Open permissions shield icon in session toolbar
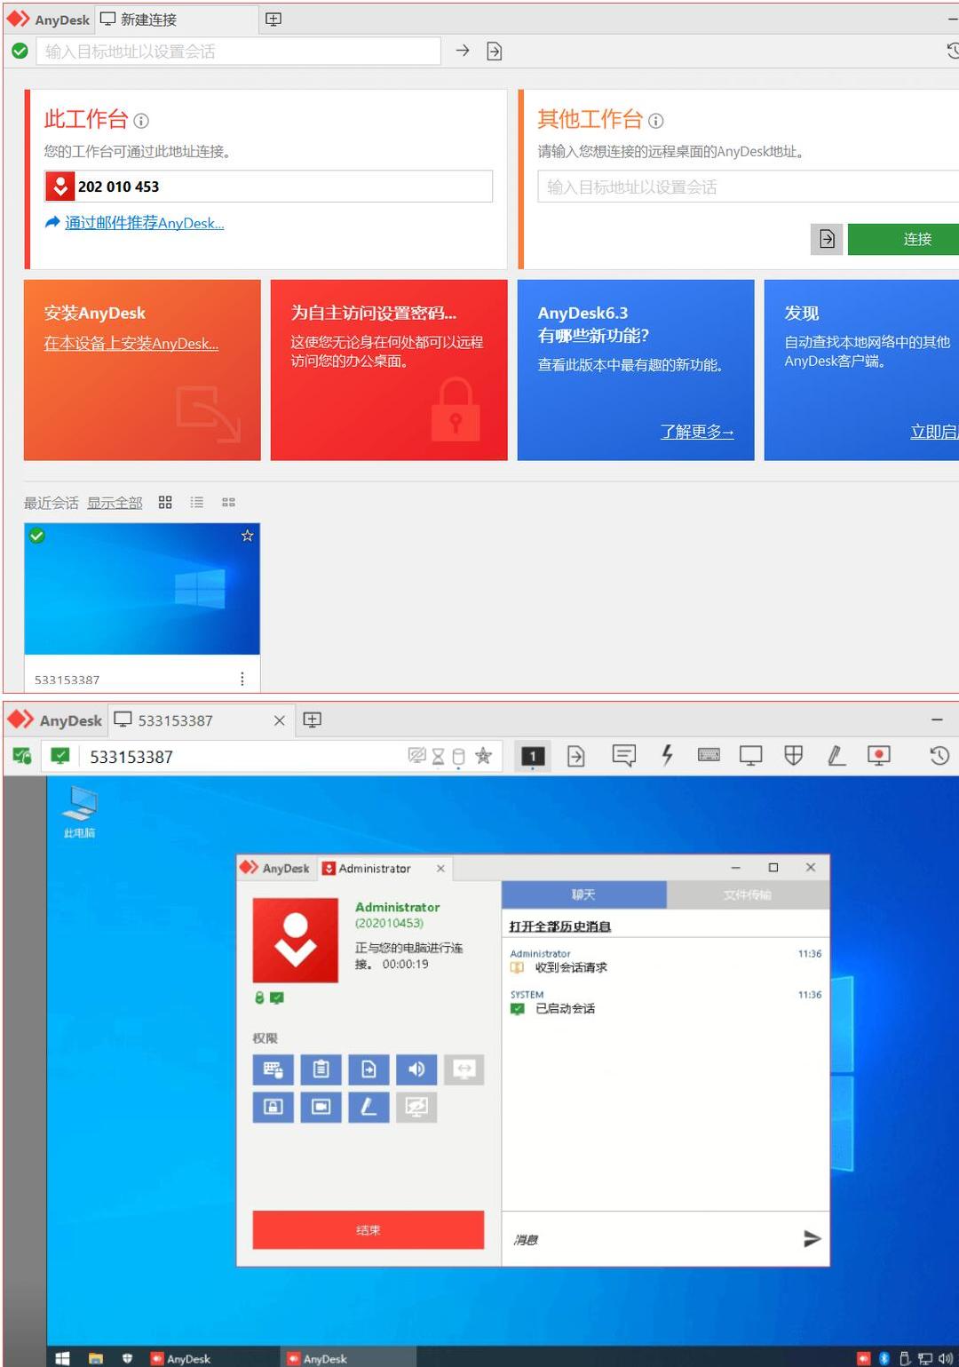Screen dimensions: 959x1367 (x=794, y=756)
